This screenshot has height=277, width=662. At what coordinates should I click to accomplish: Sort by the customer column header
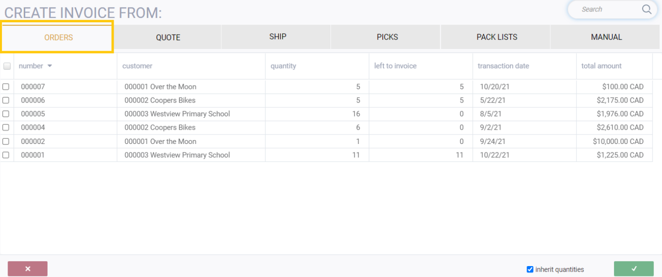(137, 66)
